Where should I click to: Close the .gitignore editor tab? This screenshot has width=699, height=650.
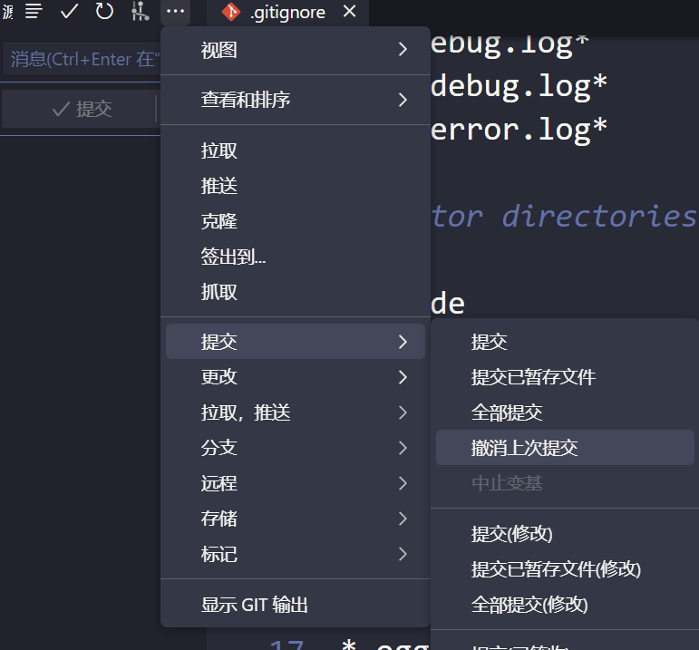click(x=350, y=11)
